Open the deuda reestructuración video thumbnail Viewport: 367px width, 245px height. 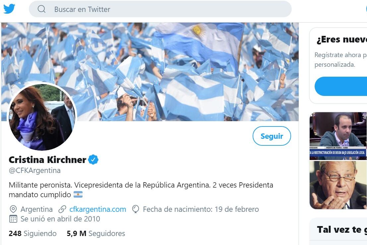click(x=337, y=136)
